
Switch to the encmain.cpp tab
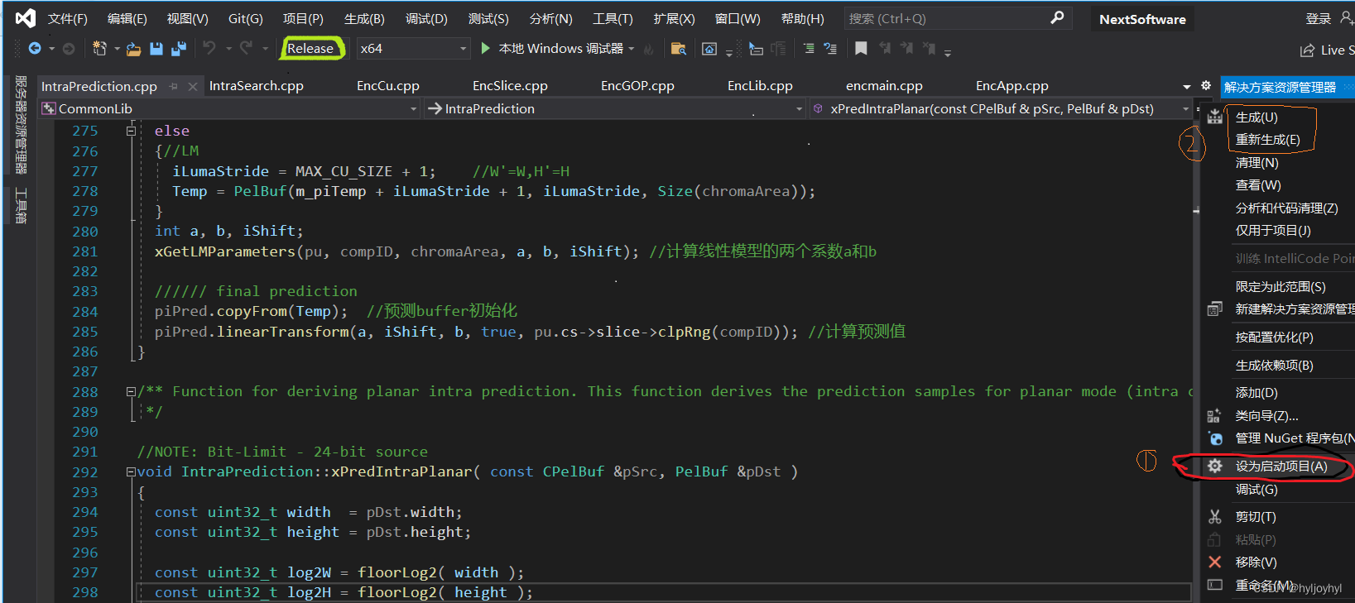coord(884,86)
